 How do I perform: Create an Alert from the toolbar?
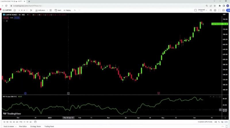click(58, 10)
